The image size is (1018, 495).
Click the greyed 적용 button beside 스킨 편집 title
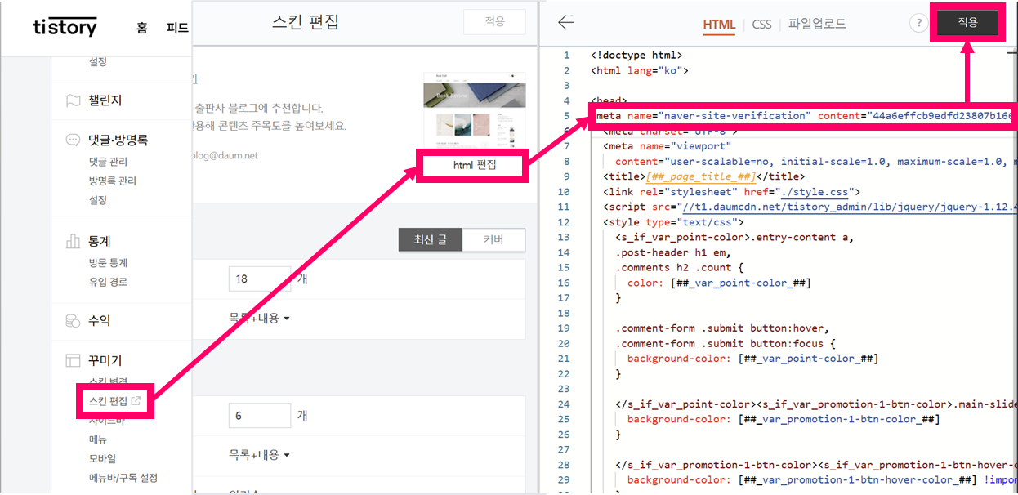[x=494, y=22]
